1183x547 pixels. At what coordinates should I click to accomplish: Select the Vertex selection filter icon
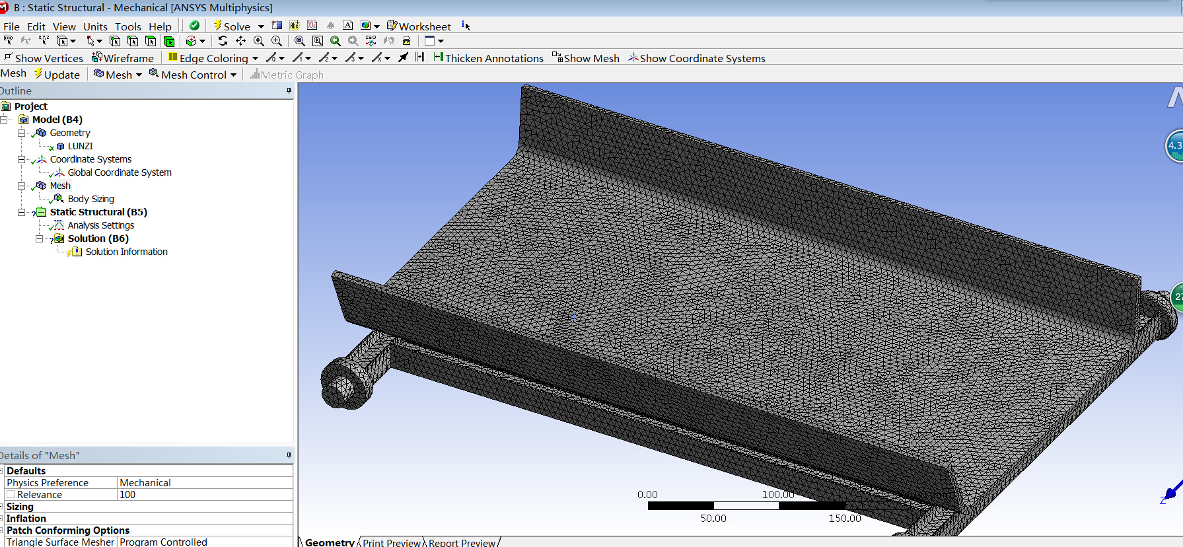pyautogui.click(x=115, y=41)
